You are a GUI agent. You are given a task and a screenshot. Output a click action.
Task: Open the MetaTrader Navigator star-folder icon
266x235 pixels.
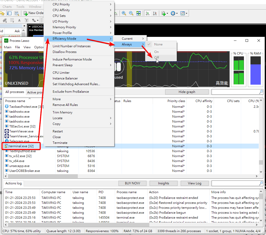2,13
